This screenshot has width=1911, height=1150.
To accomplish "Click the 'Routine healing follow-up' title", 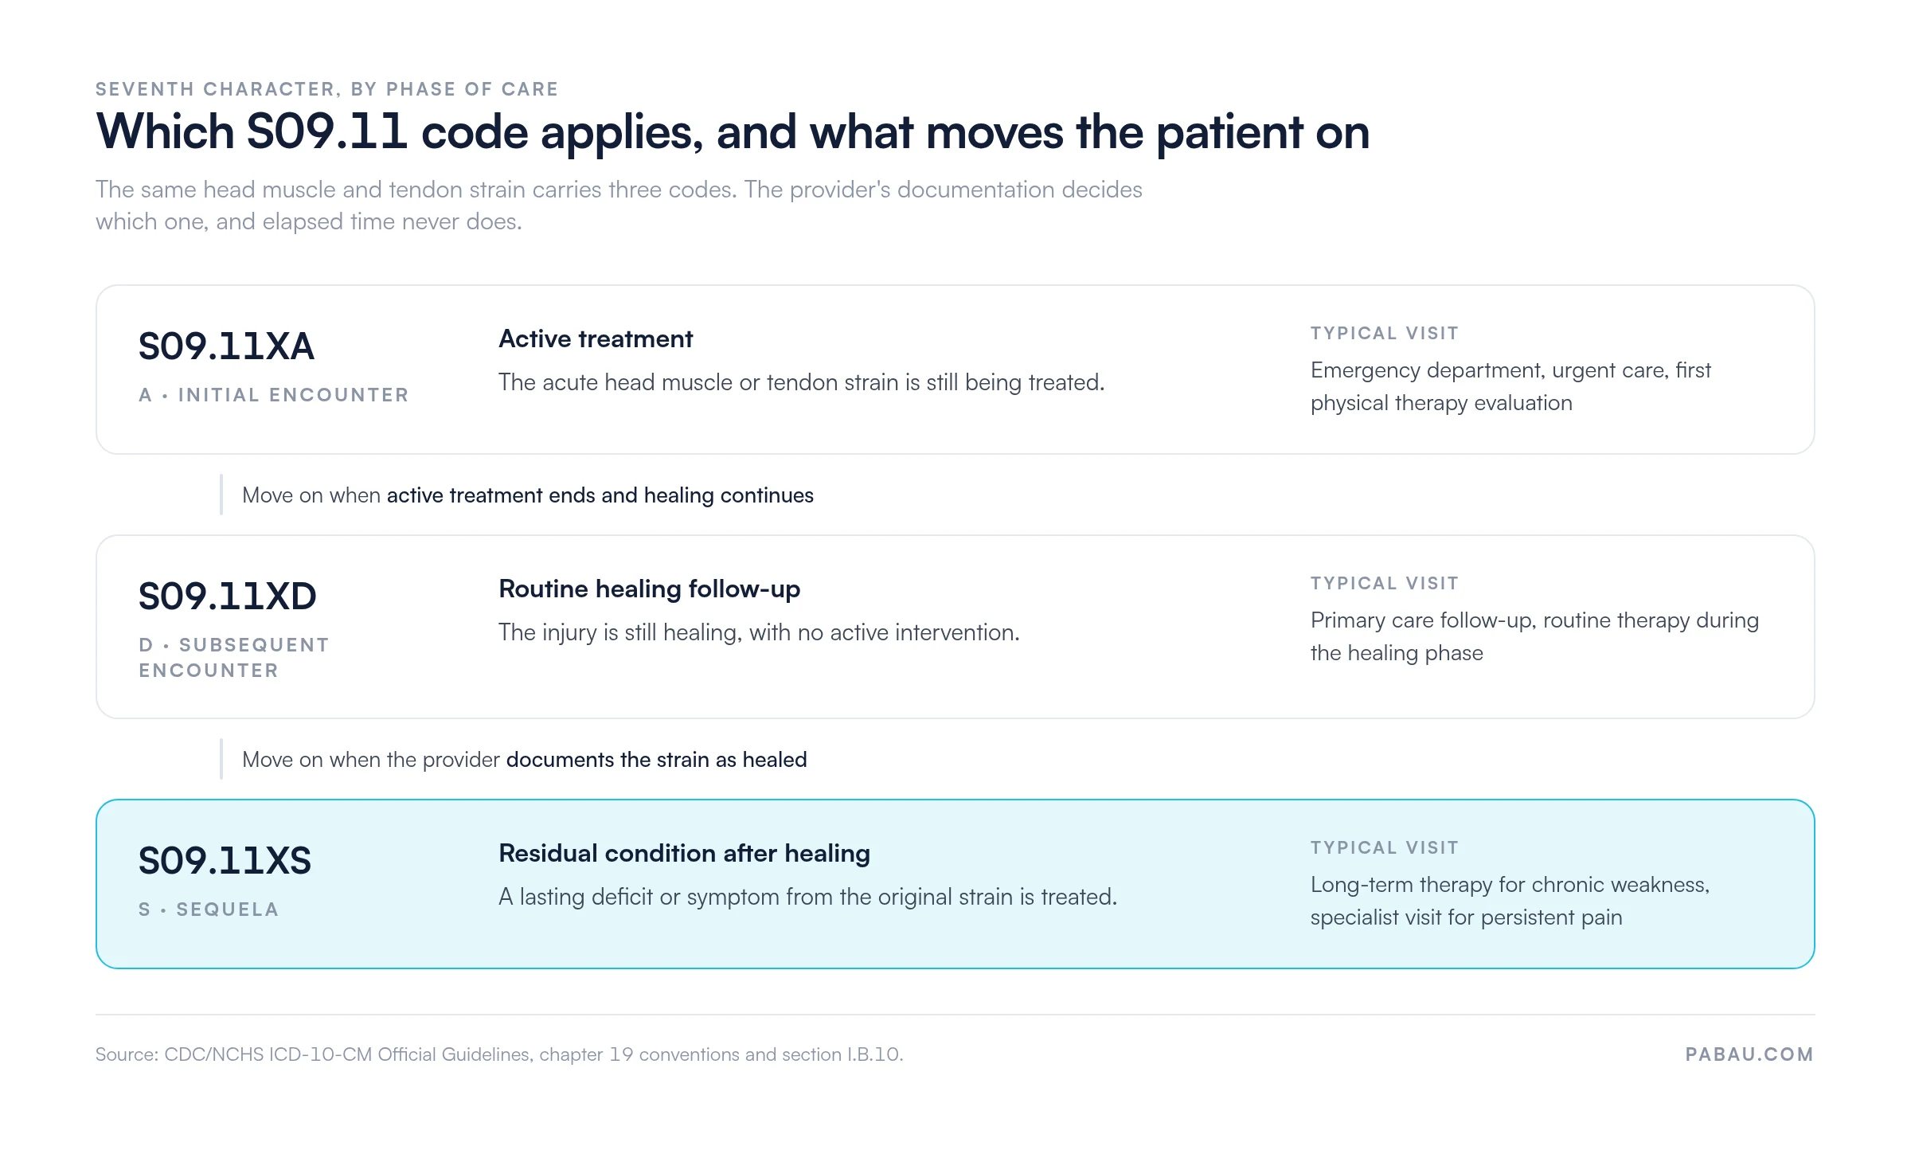I will coord(649,589).
